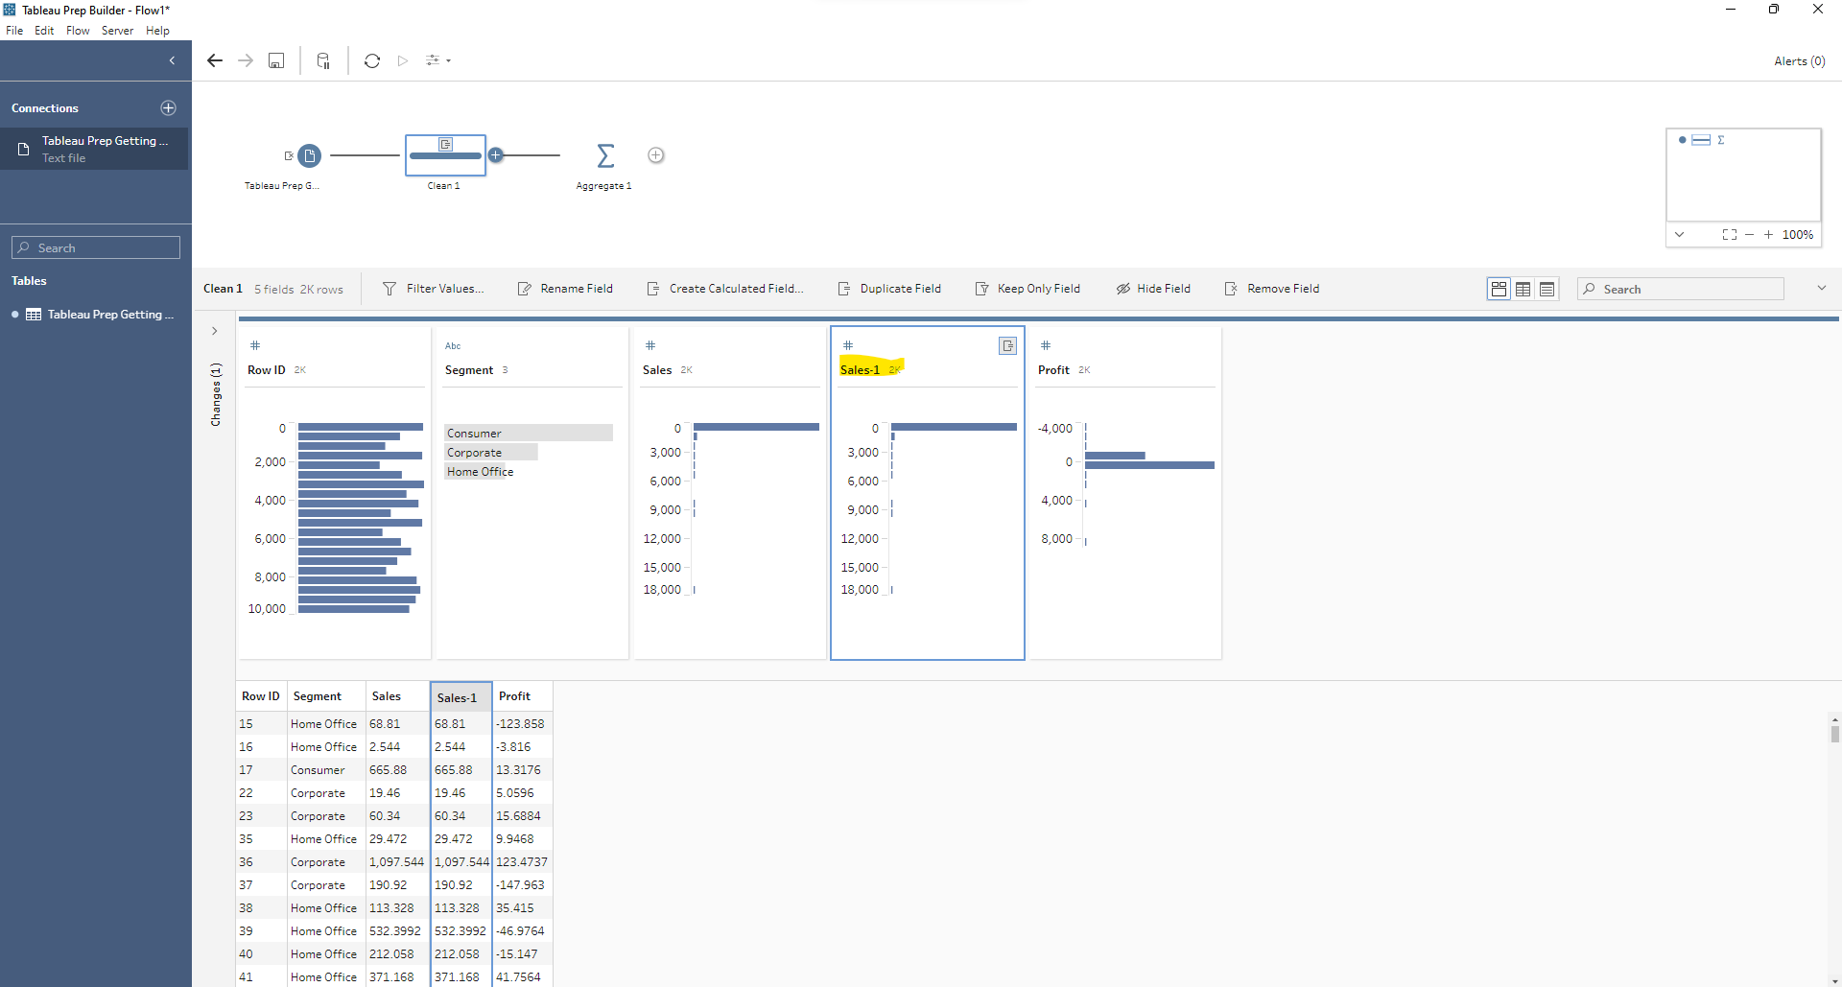Click the field Search box in toolbar

tap(1681, 289)
